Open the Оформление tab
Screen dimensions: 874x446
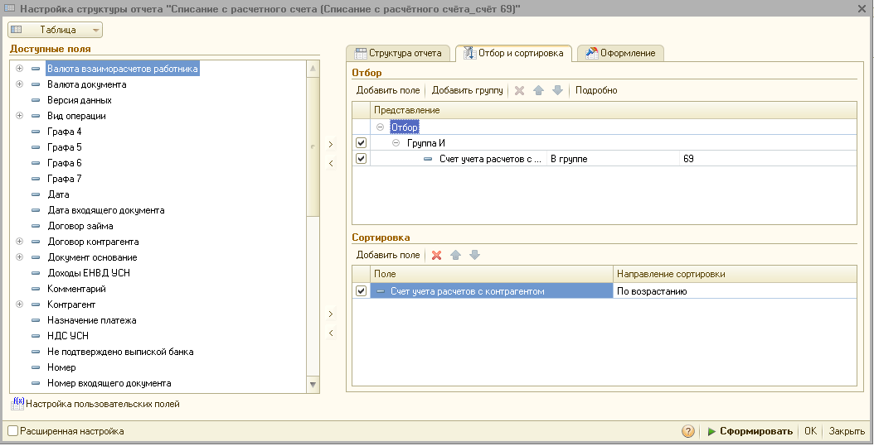[619, 53]
